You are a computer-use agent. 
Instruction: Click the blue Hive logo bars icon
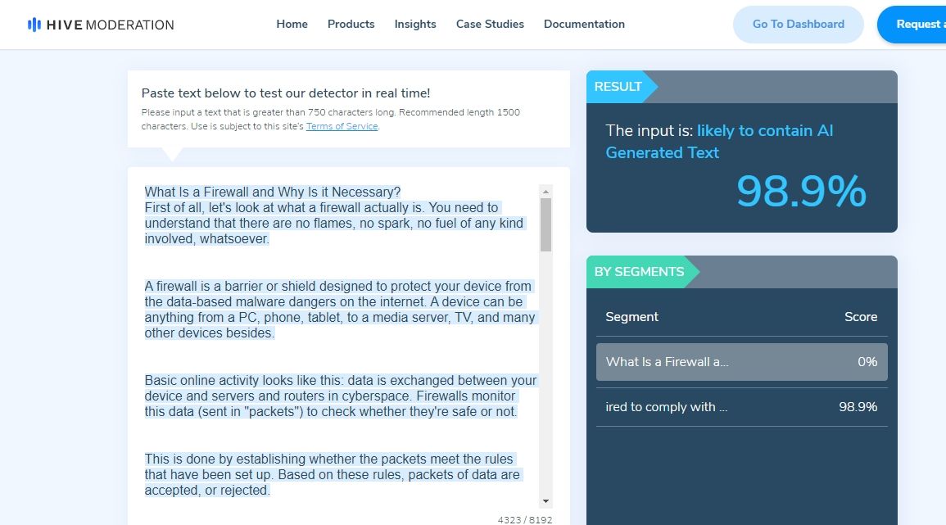pos(34,24)
